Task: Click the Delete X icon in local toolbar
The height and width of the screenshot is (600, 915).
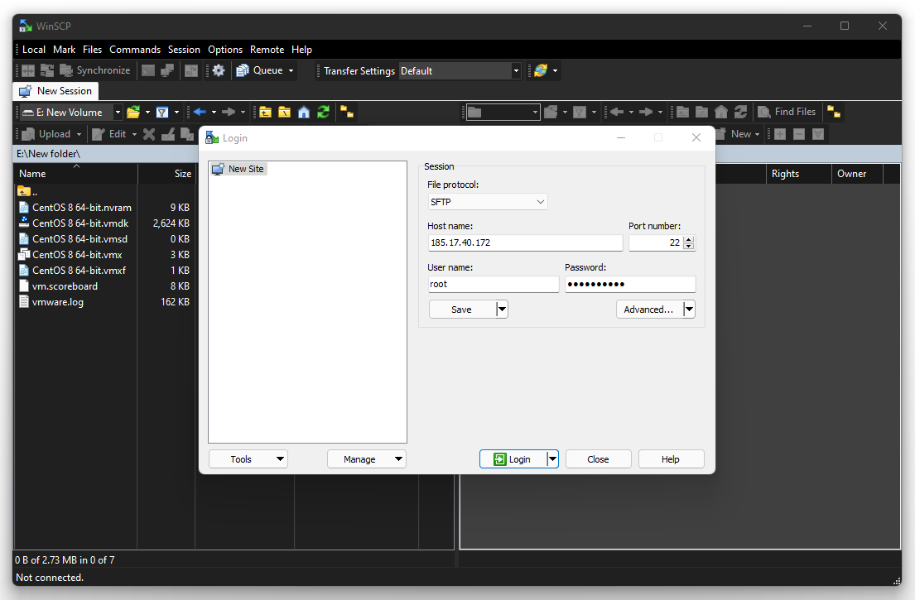Action: pyautogui.click(x=149, y=134)
